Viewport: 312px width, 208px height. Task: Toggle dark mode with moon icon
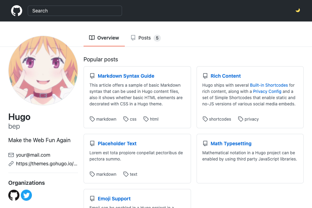[297, 10]
